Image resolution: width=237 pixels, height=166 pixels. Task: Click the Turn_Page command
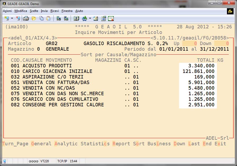tap(15, 144)
